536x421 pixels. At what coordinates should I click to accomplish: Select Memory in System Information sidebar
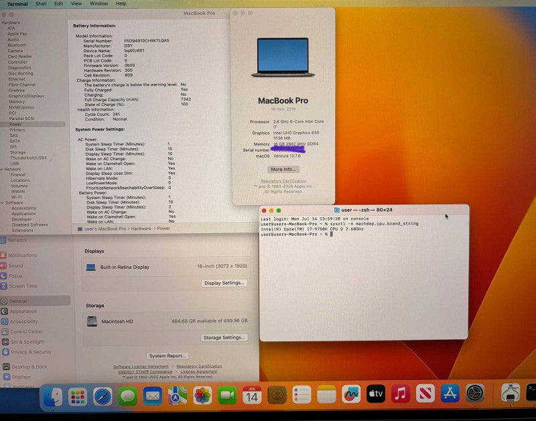(17, 102)
